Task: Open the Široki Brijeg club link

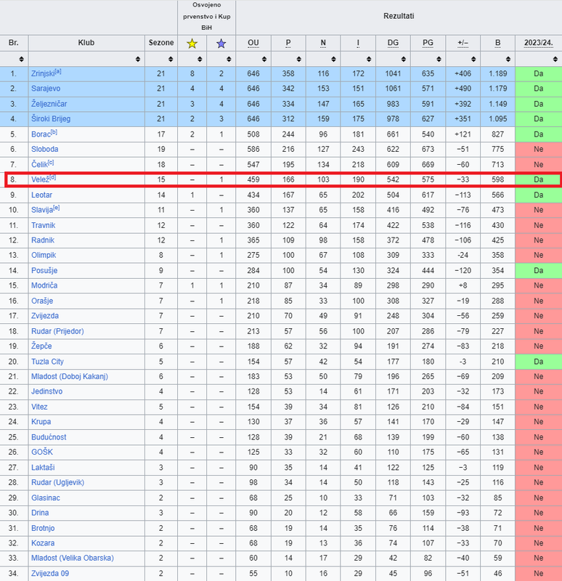Action: 51,119
